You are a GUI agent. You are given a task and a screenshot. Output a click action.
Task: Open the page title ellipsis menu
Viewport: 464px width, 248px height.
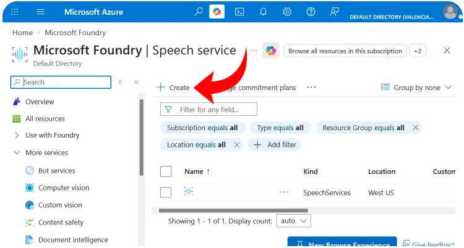(253, 51)
